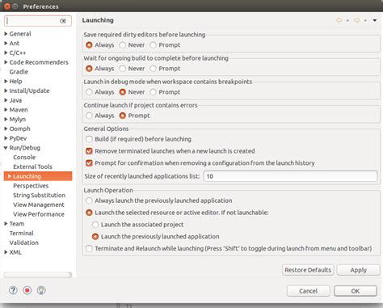This screenshot has height=308, width=383.
Task: Open the Gradle preferences page
Action: (19, 72)
